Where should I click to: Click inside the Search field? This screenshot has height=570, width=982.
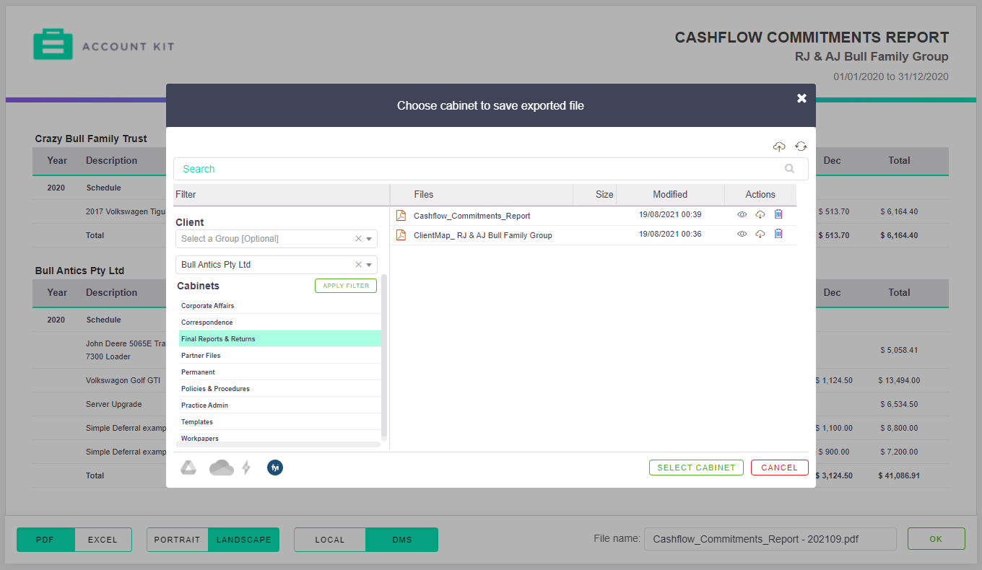click(490, 169)
